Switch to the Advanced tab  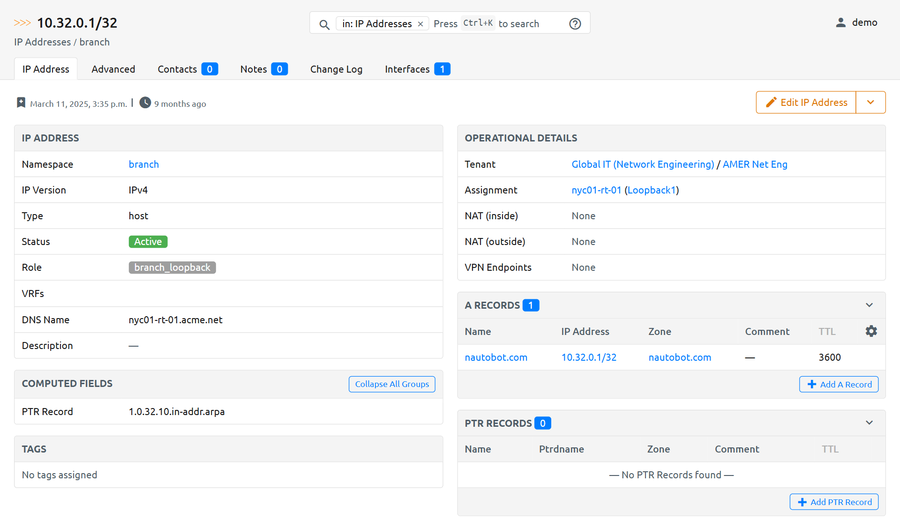tap(113, 69)
